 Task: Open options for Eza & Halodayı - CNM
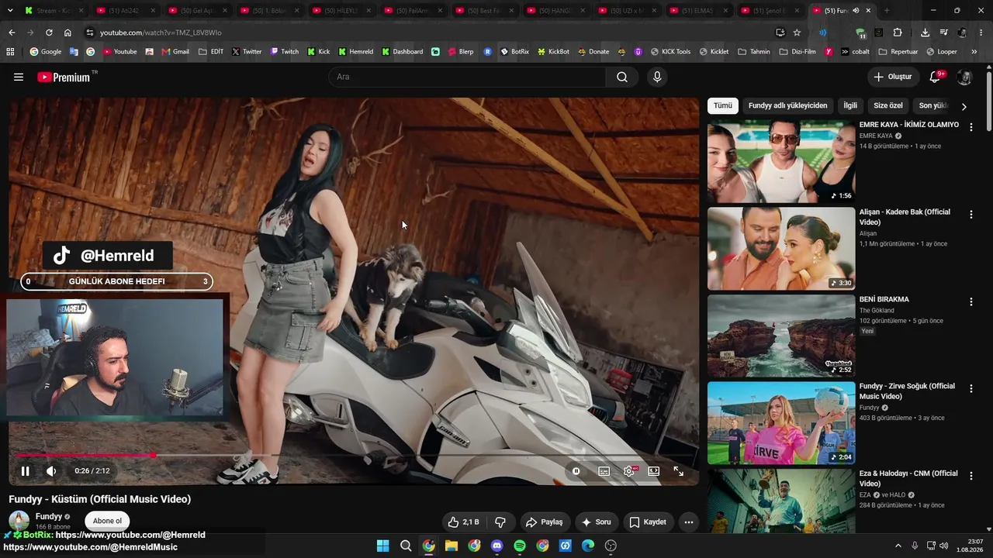(971, 476)
